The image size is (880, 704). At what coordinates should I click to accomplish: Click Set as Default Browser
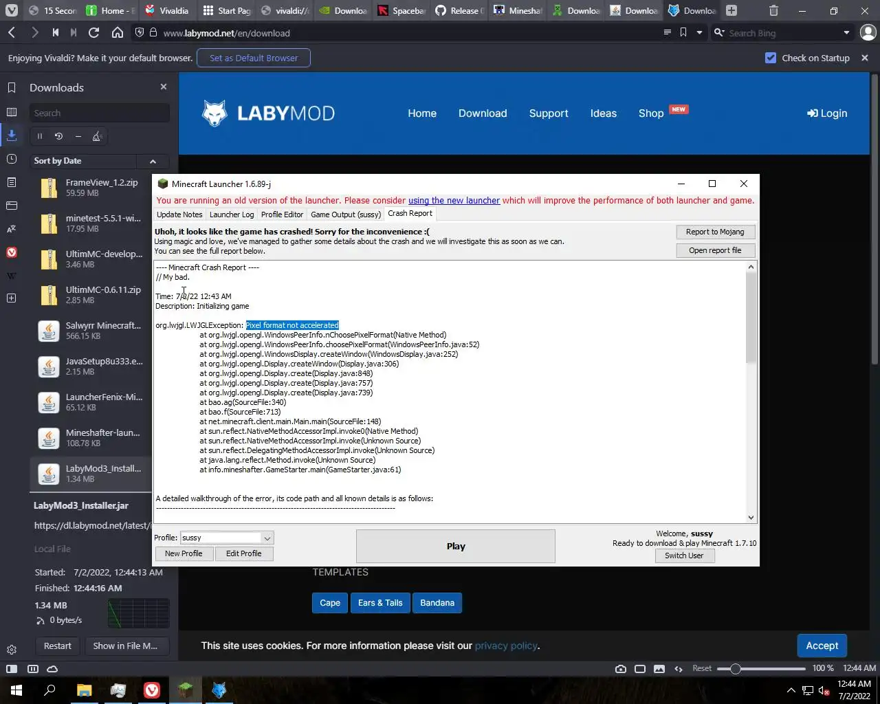[x=254, y=58]
